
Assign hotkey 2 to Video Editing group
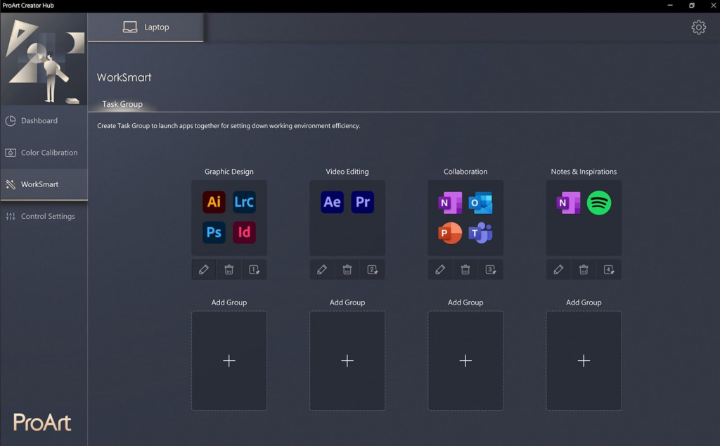click(373, 269)
